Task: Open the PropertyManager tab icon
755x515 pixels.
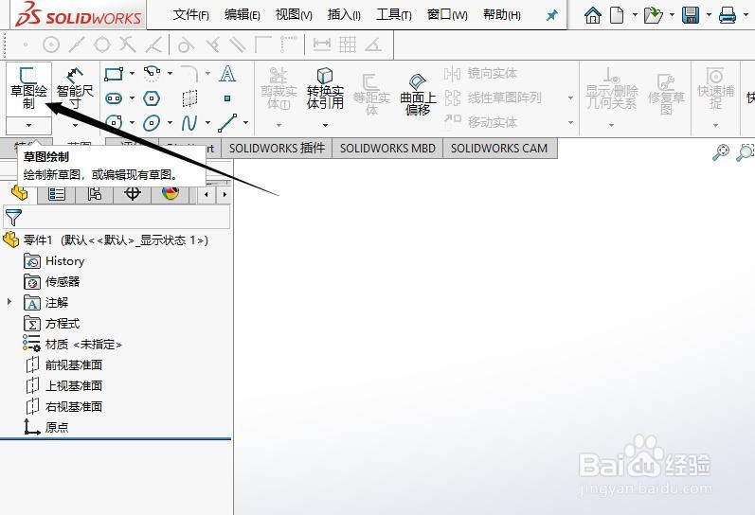Action: (x=56, y=194)
